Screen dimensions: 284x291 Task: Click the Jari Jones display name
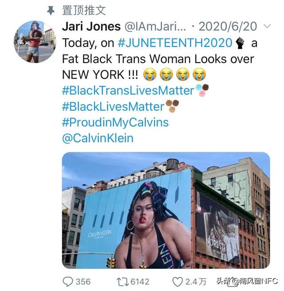tap(91, 27)
